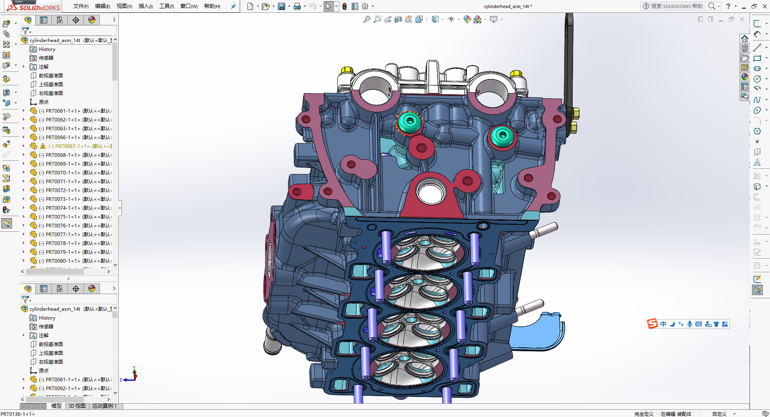Select the Section View icon in view toolbar
770x417 pixels.
pyautogui.click(x=398, y=19)
